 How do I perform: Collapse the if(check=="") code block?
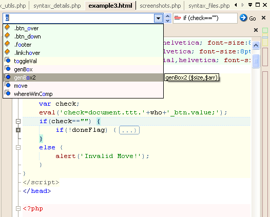tap(18, 121)
